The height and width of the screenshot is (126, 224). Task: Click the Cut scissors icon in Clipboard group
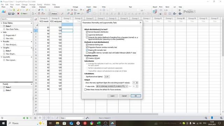click(39, 10)
